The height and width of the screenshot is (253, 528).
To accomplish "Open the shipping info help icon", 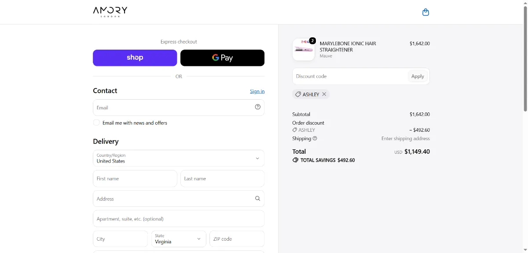I will (x=315, y=138).
